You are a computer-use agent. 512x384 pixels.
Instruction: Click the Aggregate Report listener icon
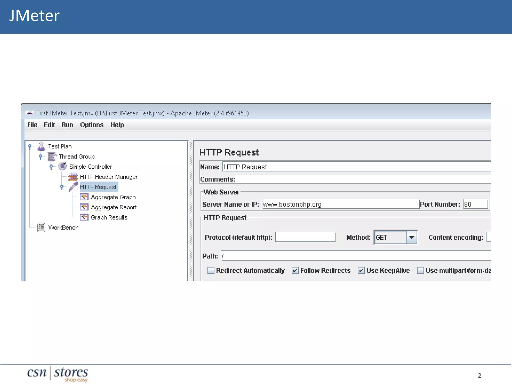[84, 207]
